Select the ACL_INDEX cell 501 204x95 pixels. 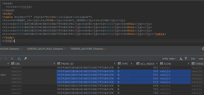pyautogui.click(x=147, y=75)
